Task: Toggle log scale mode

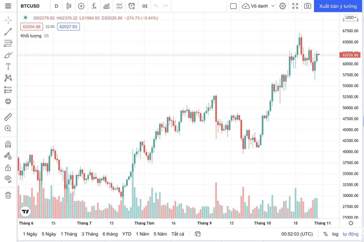Action: point(335,234)
